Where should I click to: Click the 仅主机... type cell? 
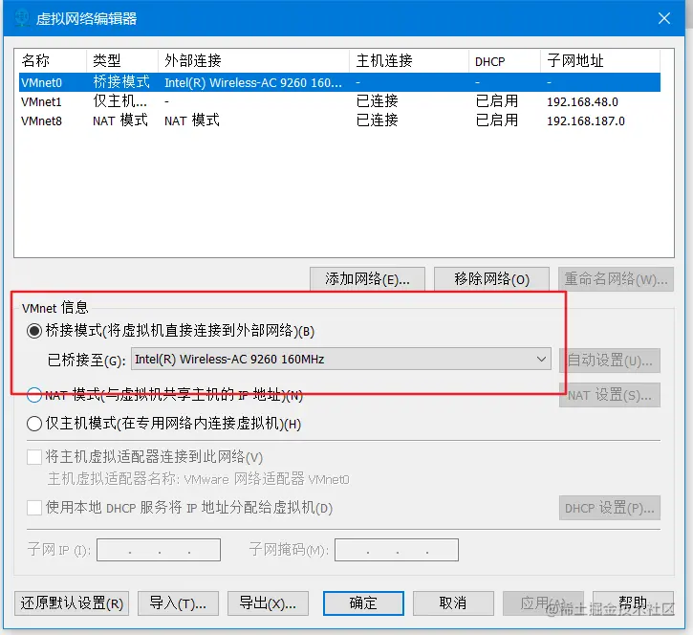pos(119,101)
